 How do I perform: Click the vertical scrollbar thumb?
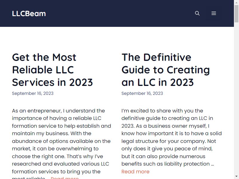click(236, 14)
